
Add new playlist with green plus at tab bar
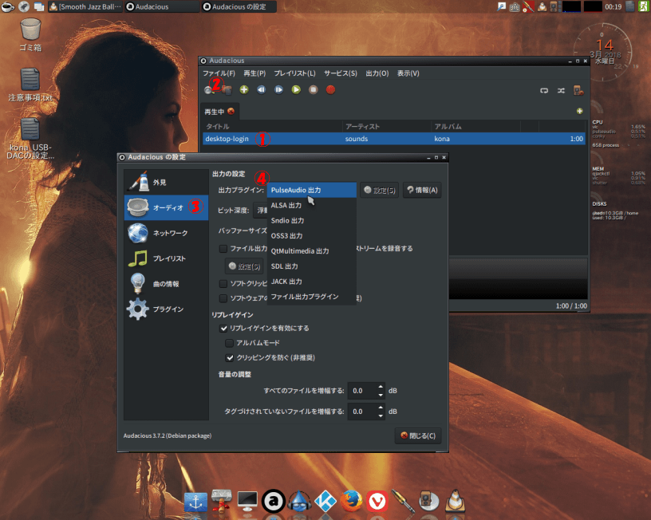click(x=579, y=111)
